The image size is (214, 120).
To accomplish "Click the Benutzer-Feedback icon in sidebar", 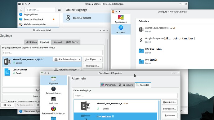I will coord(21,19).
